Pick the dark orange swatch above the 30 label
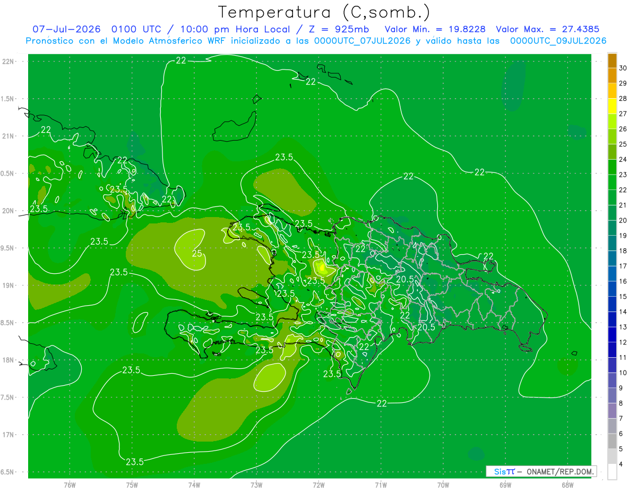The height and width of the screenshot is (492, 637). click(612, 61)
